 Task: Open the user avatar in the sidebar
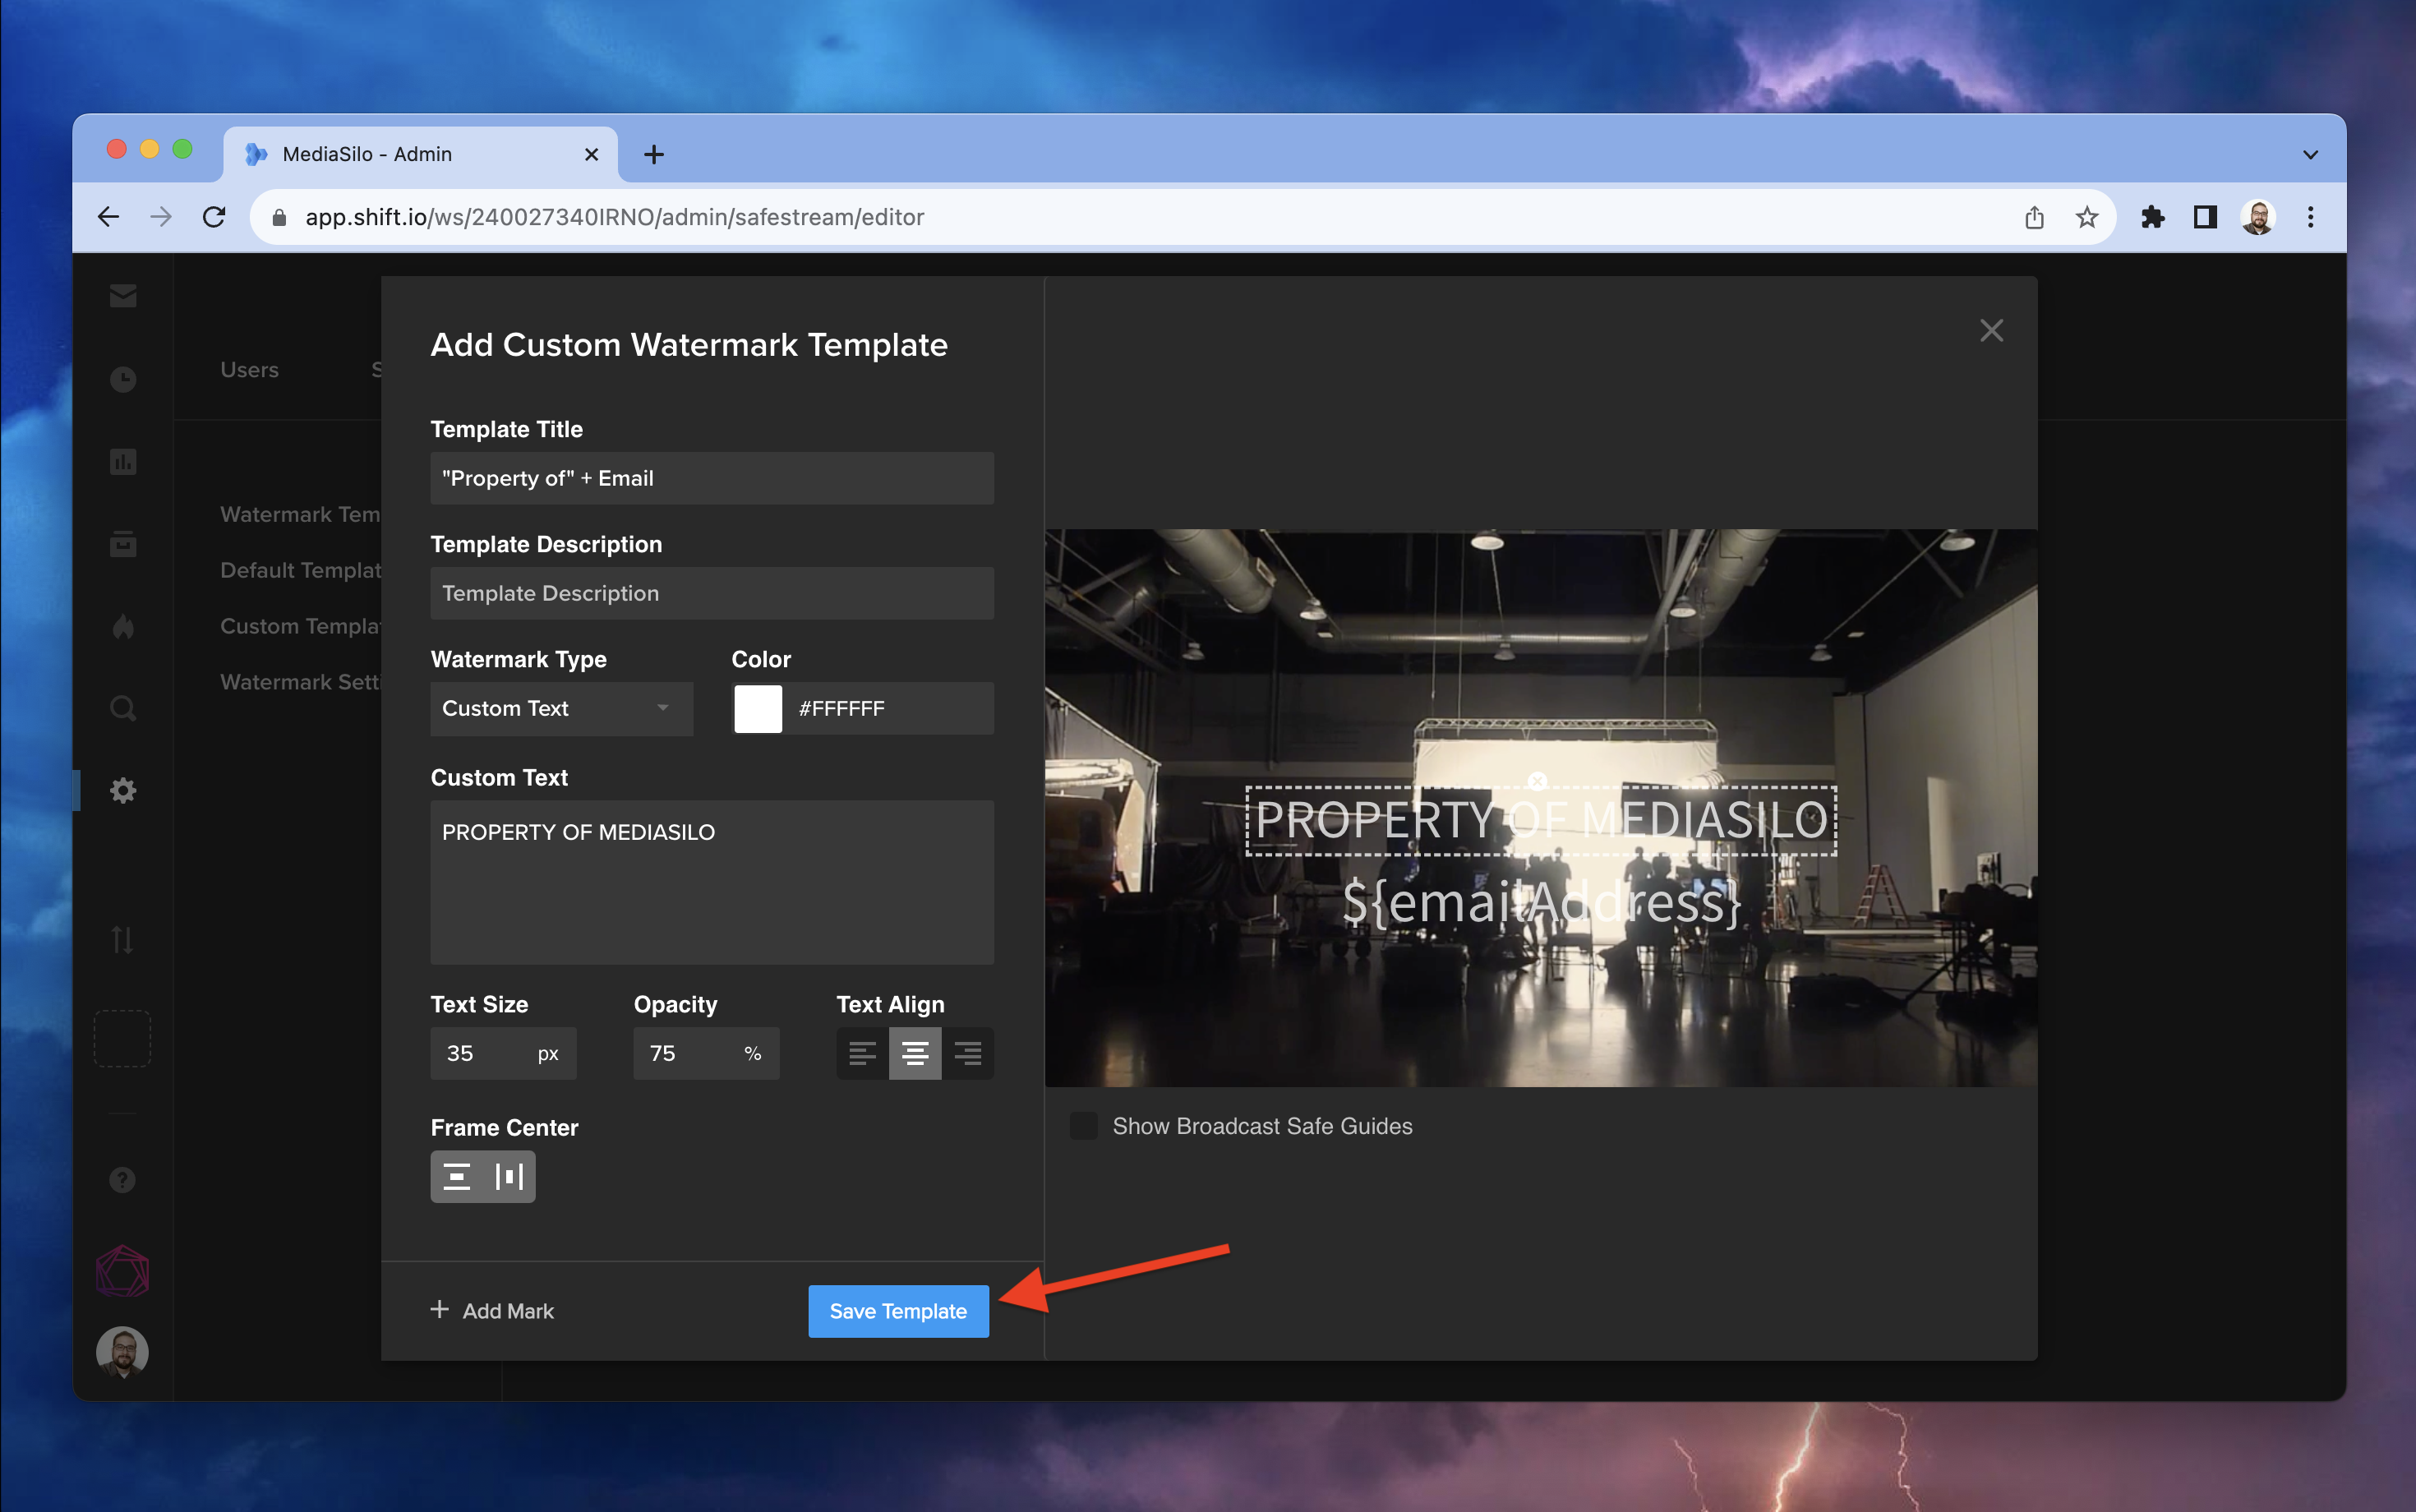122,1352
